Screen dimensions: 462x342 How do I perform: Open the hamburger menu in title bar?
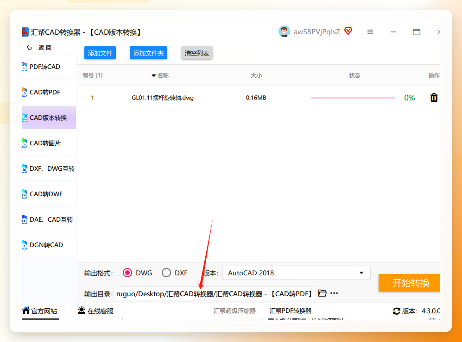[370, 32]
